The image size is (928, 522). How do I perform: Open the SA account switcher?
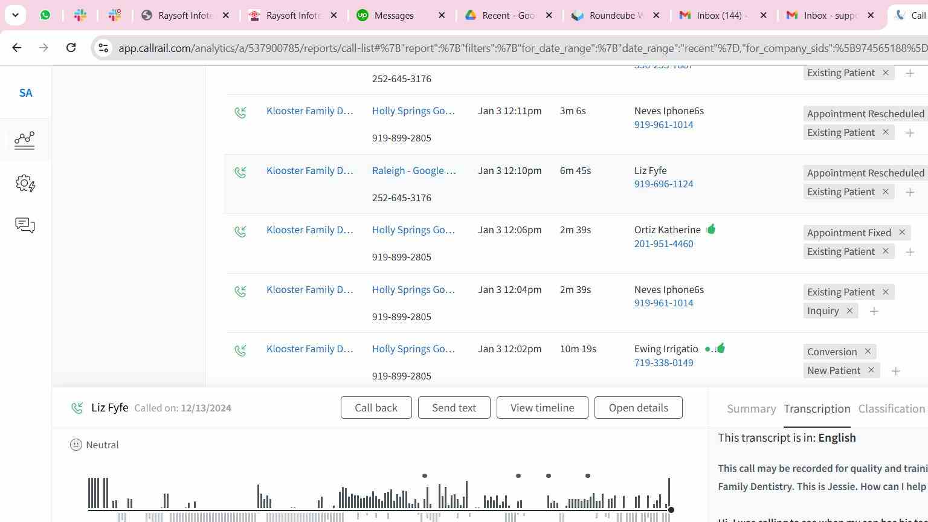[25, 93]
